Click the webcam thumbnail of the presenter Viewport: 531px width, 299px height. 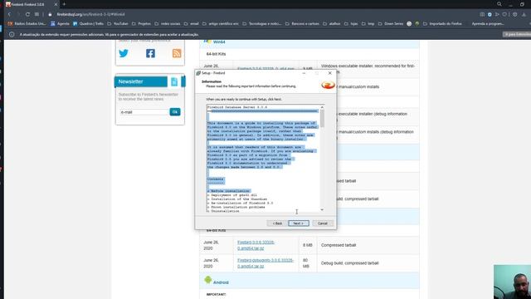point(512,282)
